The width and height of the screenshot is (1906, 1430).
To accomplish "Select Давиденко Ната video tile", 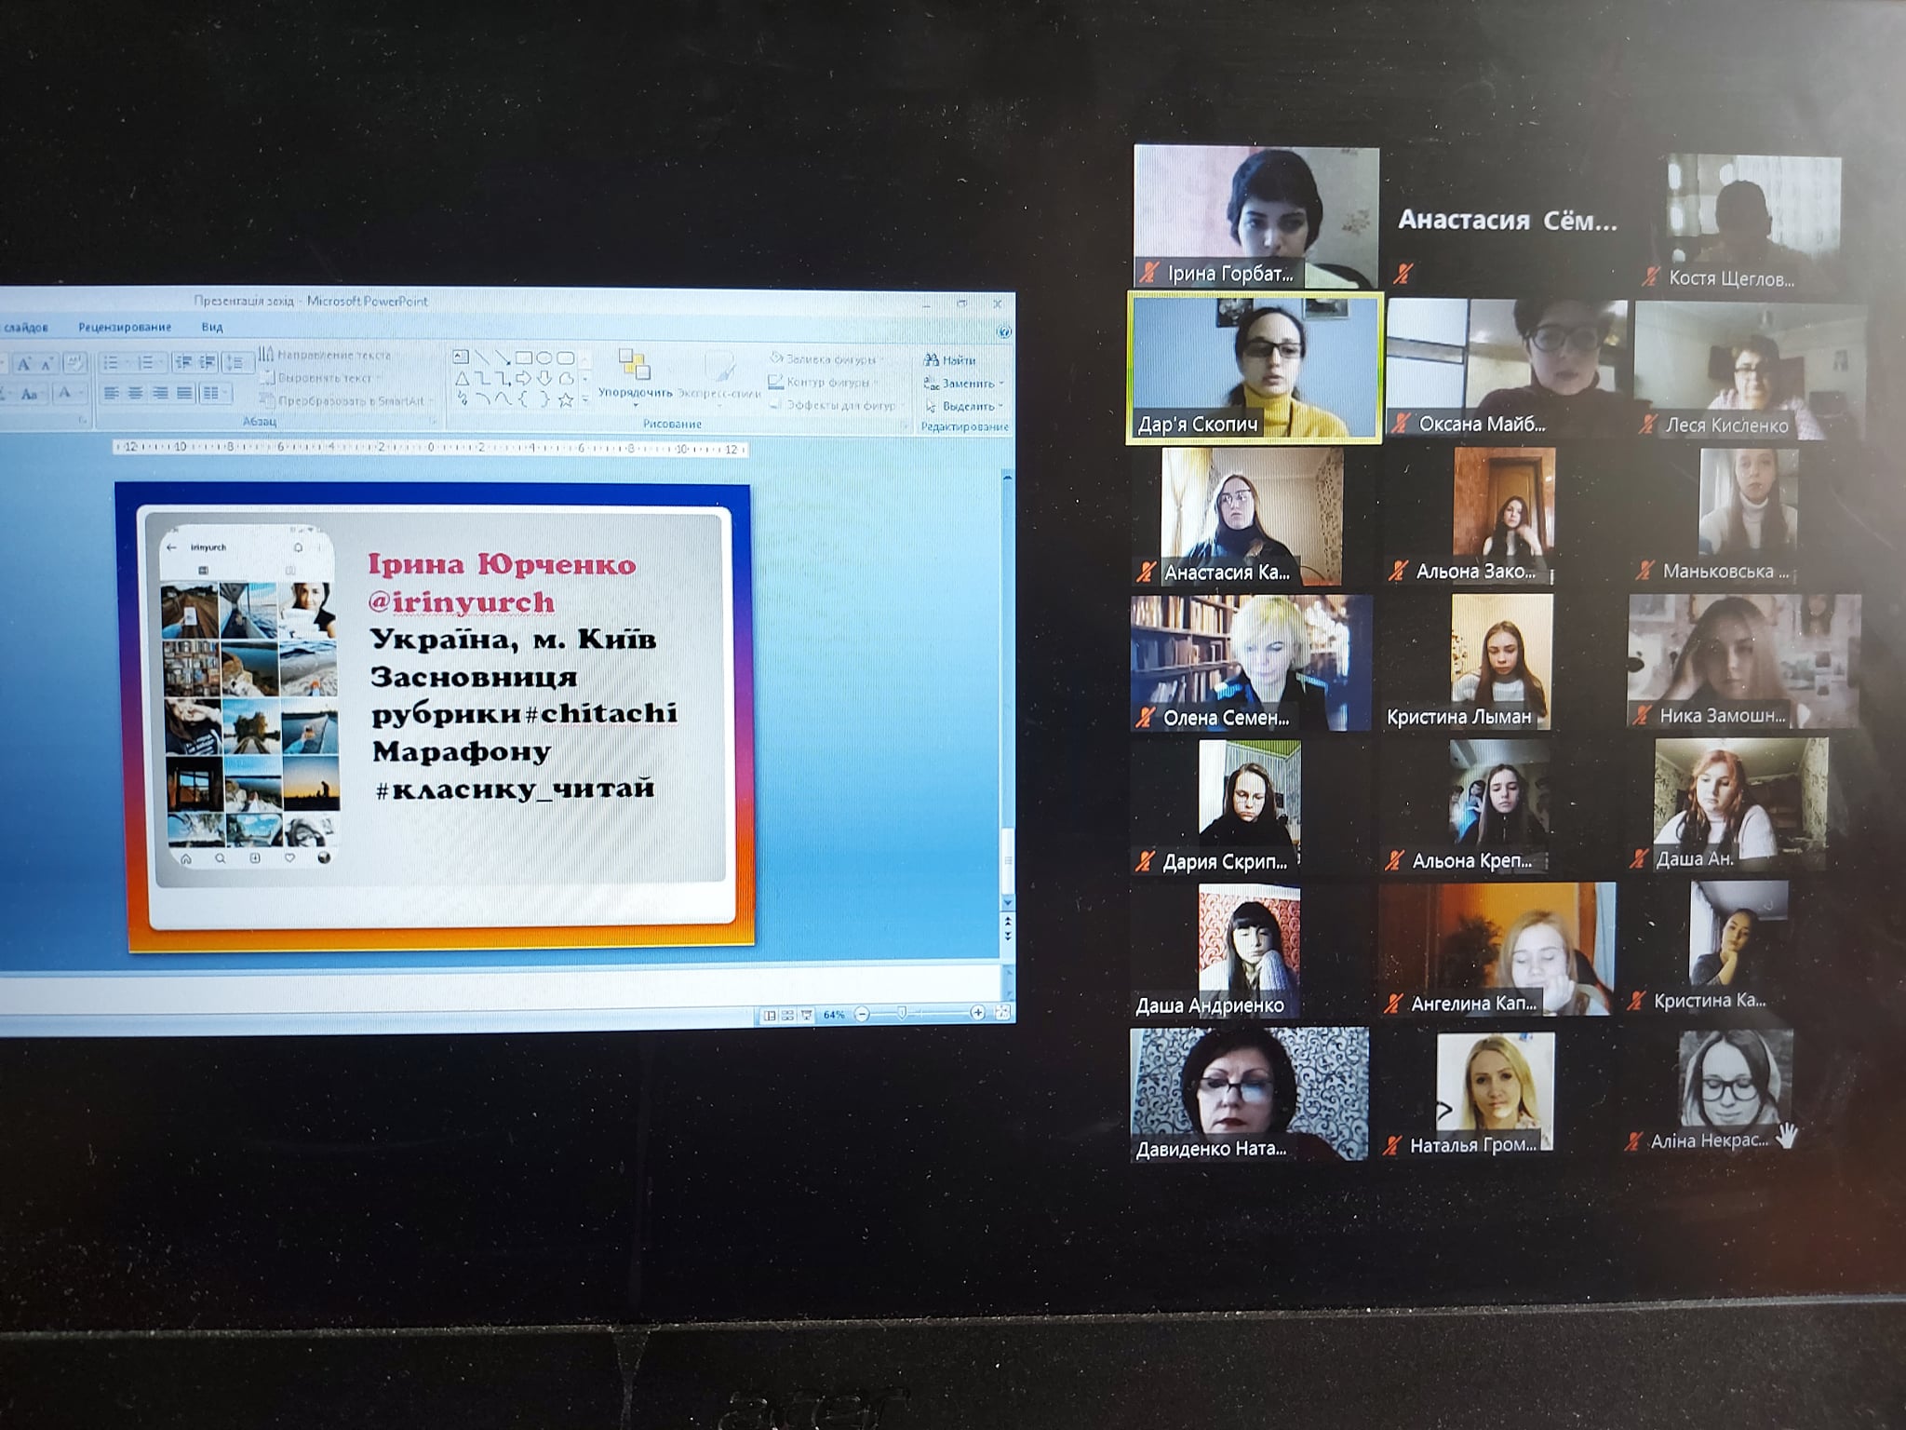I will tap(1249, 1095).
